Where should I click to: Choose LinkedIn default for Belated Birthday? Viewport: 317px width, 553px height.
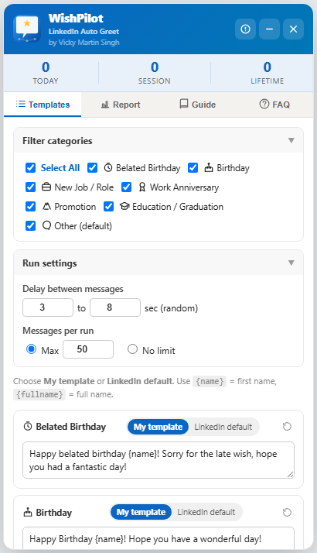pos(223,427)
